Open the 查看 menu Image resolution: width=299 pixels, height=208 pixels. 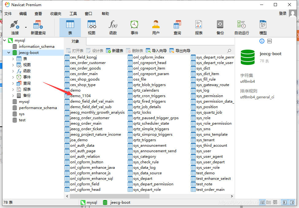pyautogui.click(x=38, y=14)
